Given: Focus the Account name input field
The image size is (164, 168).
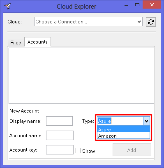Looking at the screenshot, I should (60, 135).
